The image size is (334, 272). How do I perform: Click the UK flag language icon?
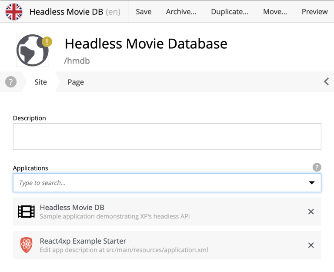click(14, 12)
